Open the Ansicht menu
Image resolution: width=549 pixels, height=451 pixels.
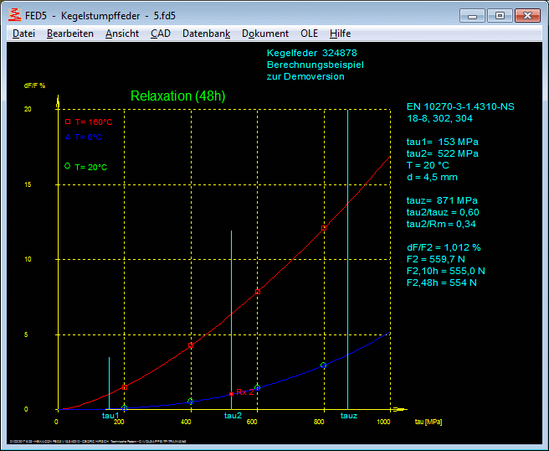122,34
